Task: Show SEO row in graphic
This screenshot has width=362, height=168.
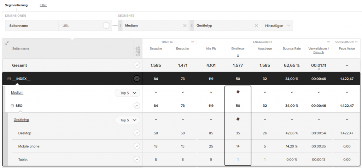Action: click(137, 106)
